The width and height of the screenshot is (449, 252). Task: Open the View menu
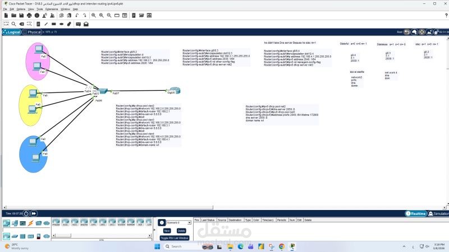(31, 9)
